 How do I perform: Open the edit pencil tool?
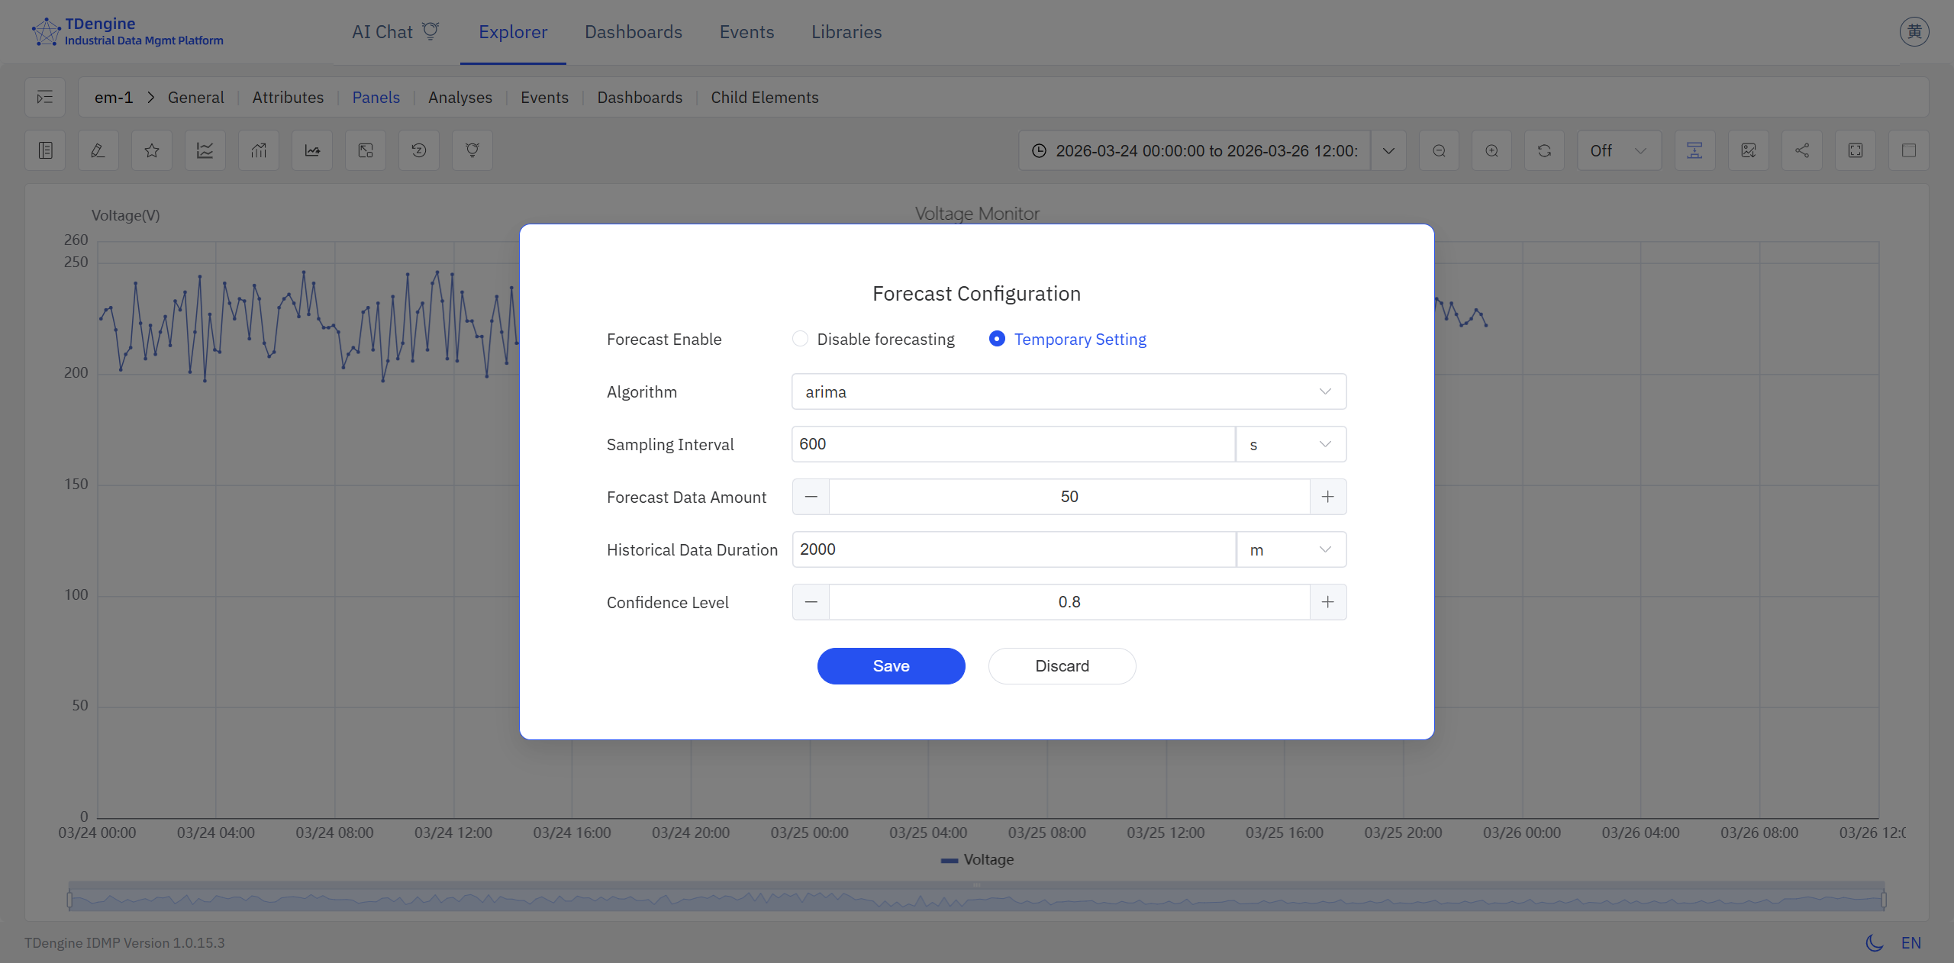click(97, 150)
